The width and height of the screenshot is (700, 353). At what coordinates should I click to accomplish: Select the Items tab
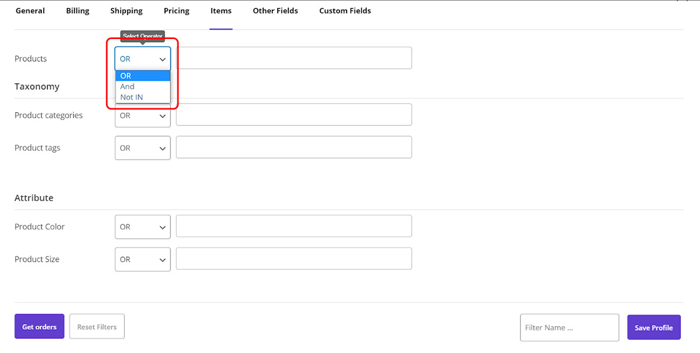221,11
